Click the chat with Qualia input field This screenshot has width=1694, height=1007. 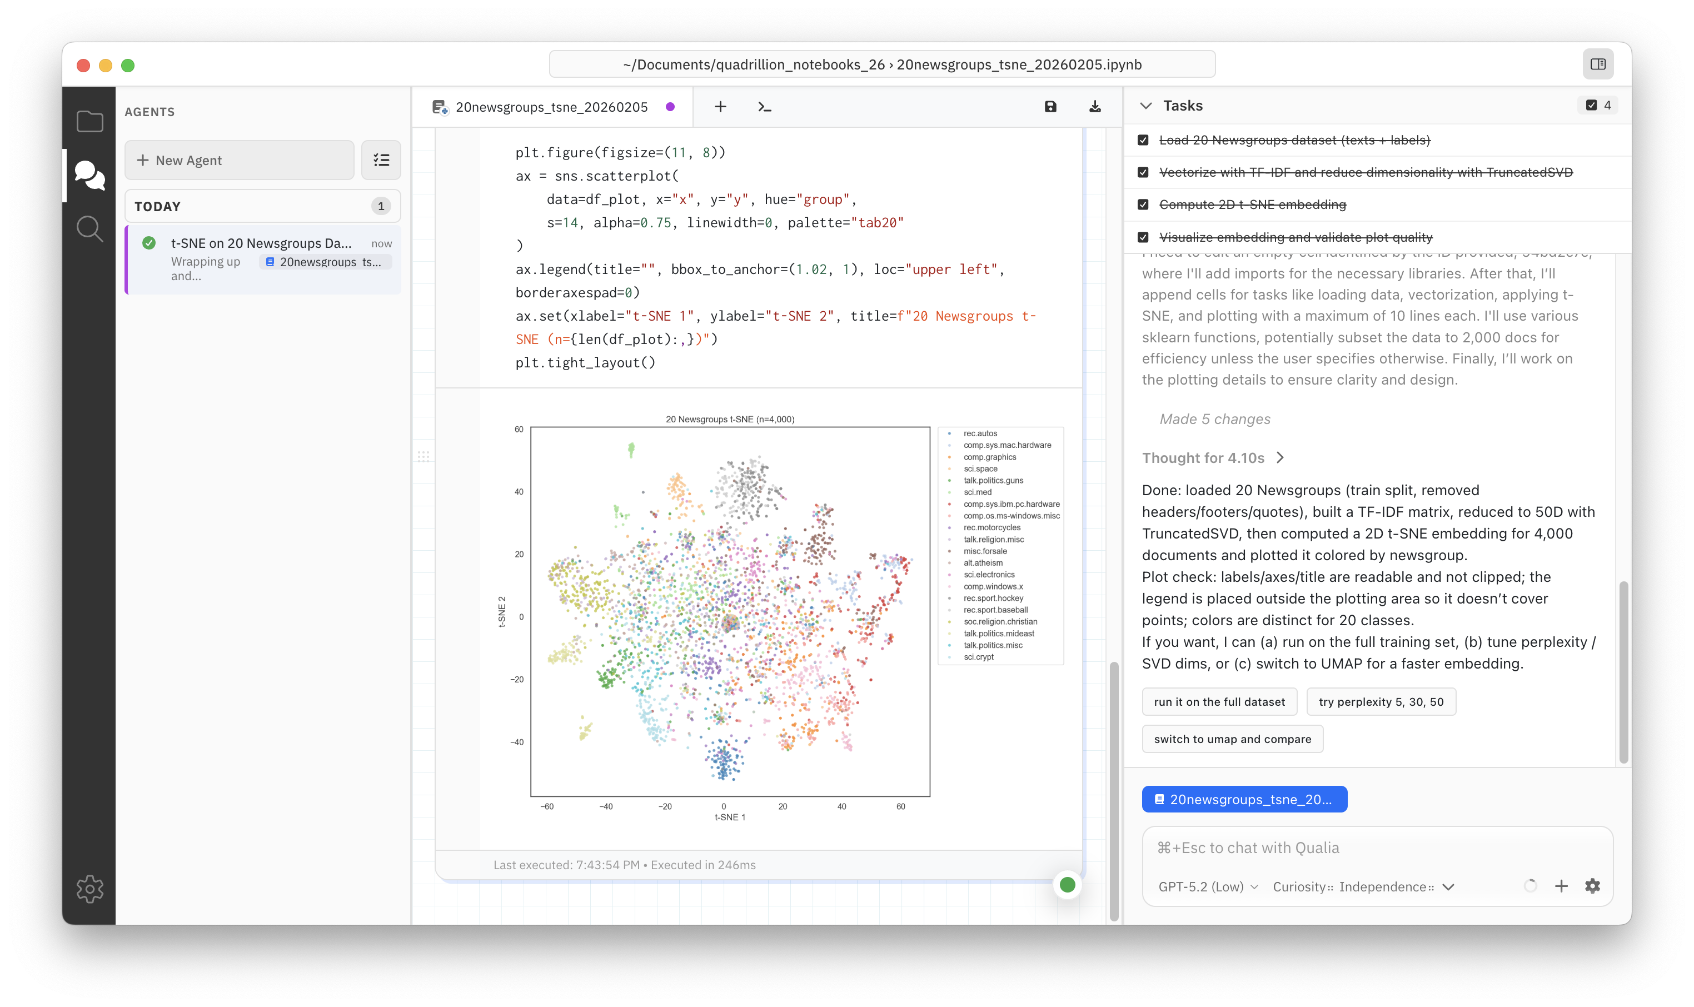1376,848
